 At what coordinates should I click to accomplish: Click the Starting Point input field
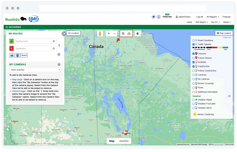pyautogui.click(x=32, y=41)
